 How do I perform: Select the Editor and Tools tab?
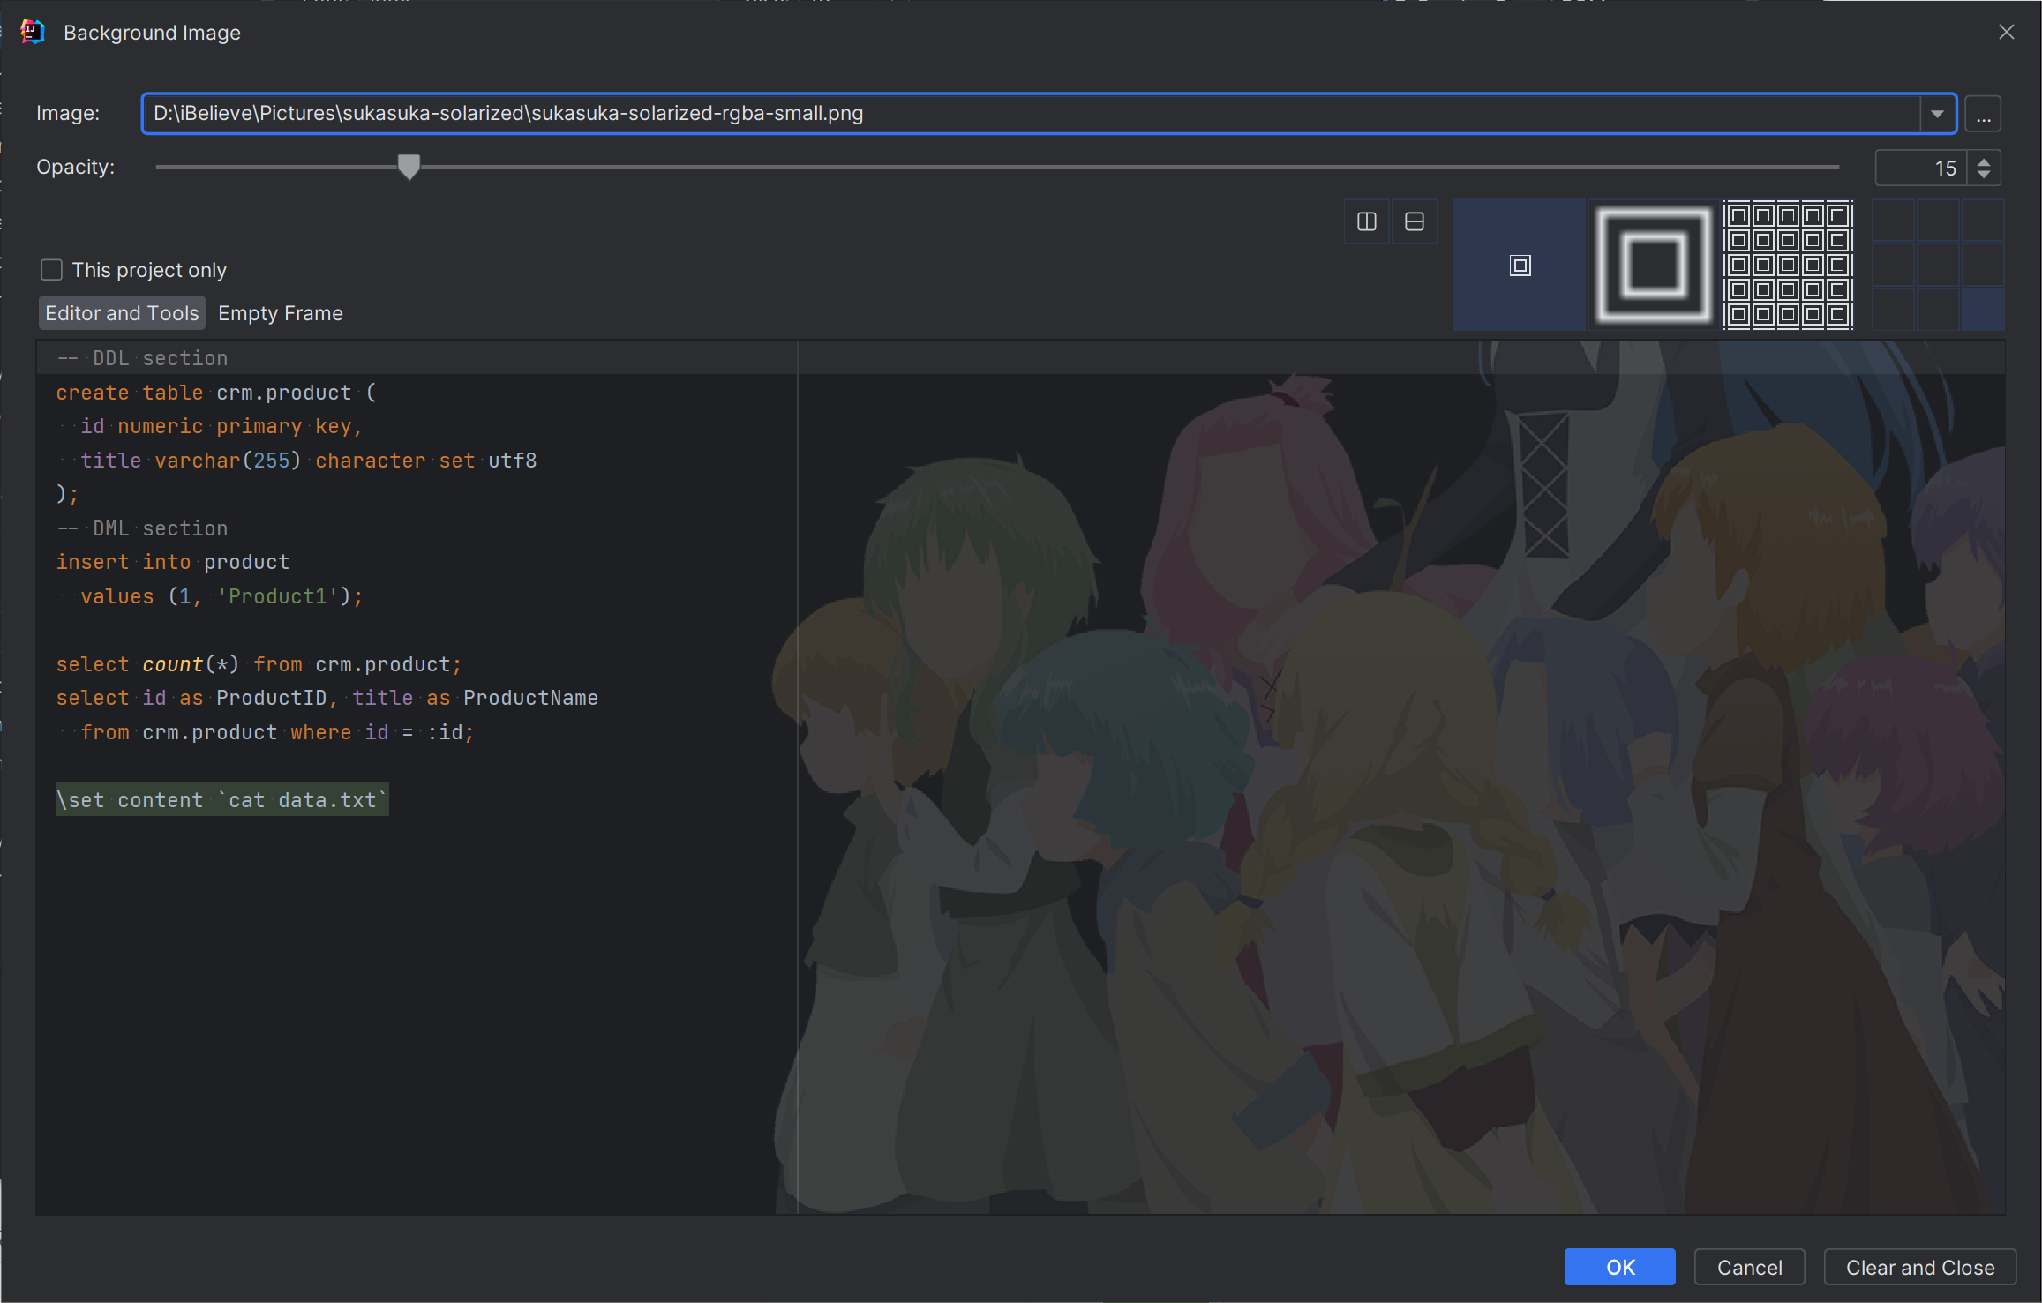coord(121,312)
